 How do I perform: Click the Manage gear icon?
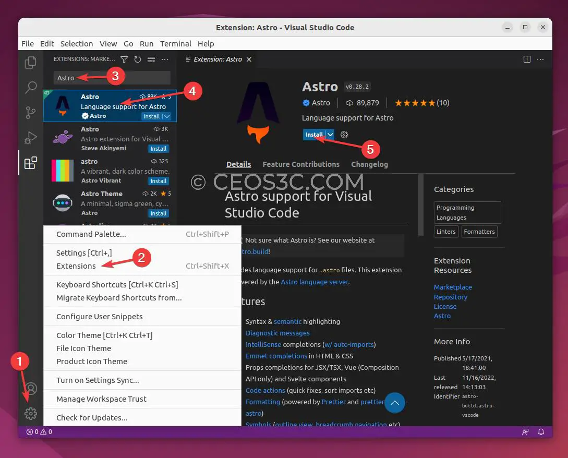click(x=31, y=414)
